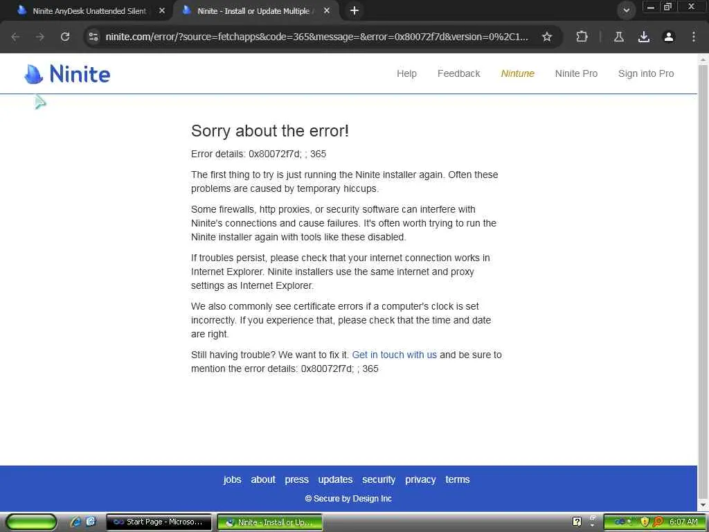Screen dimensions: 709x532
Task: Click the scrollbar down arrow
Action: click(x=703, y=505)
